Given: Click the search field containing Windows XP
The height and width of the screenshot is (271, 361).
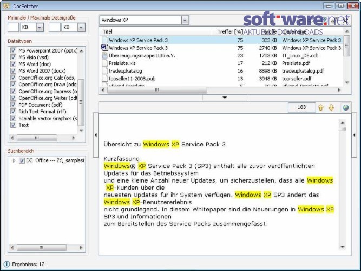Looking at the screenshot, I should 141,20.
